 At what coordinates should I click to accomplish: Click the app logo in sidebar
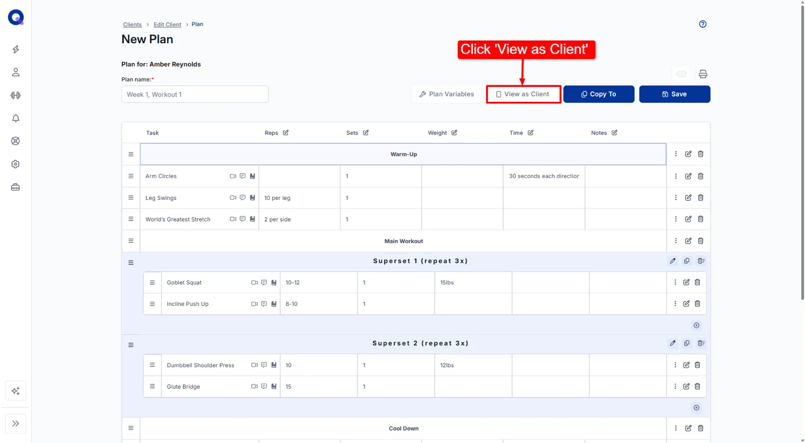tap(16, 18)
